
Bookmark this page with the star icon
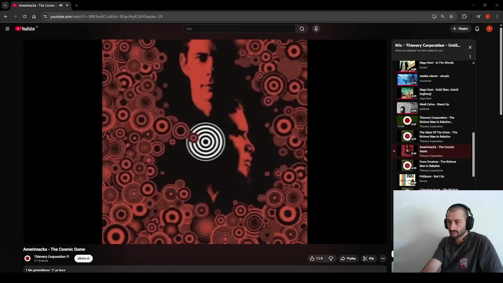click(451, 17)
